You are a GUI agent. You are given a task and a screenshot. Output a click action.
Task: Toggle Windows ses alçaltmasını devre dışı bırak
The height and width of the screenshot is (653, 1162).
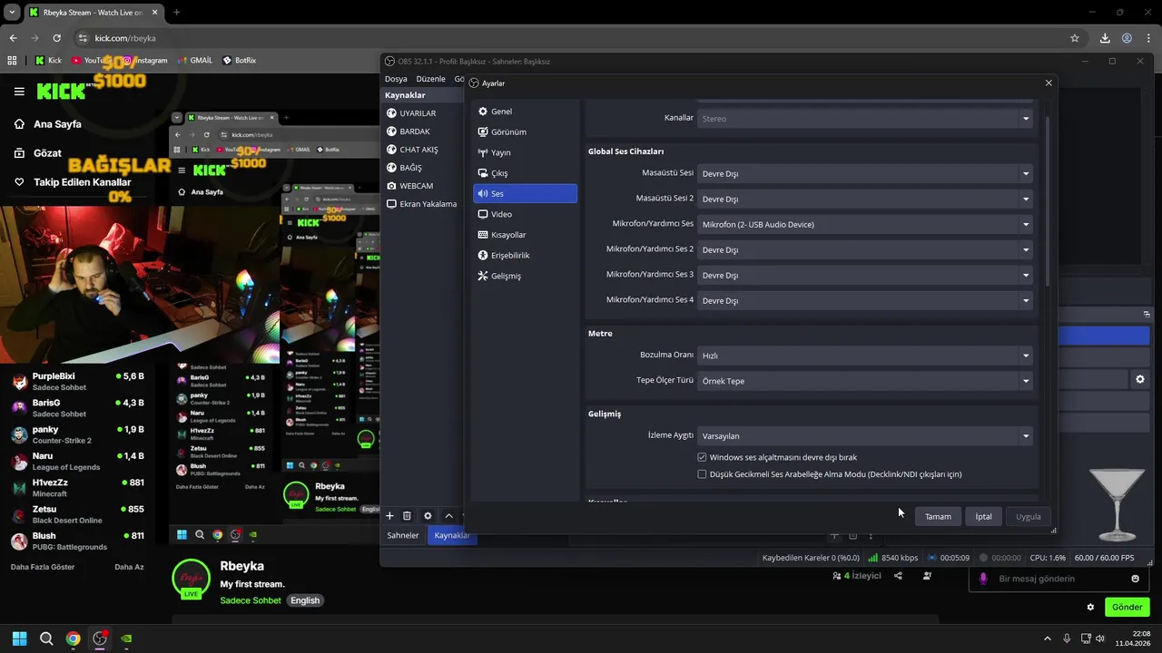[x=702, y=457]
